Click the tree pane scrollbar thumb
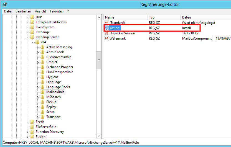 99,60
